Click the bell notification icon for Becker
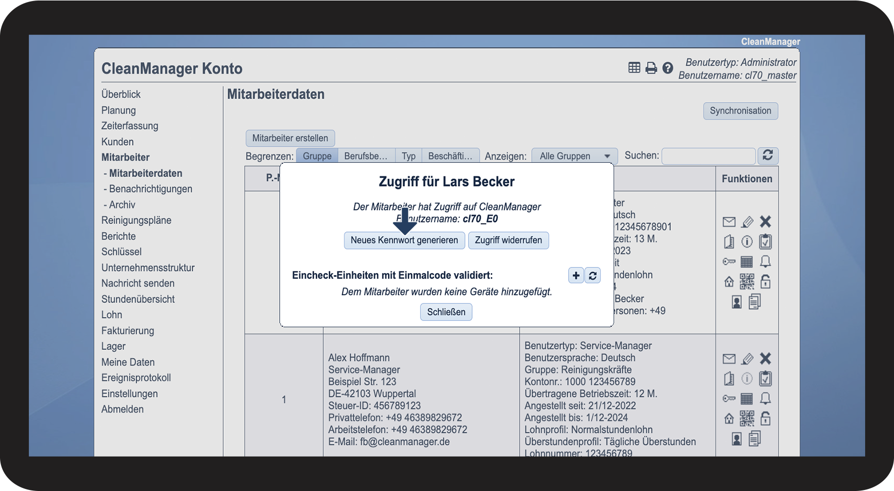 [x=765, y=261]
